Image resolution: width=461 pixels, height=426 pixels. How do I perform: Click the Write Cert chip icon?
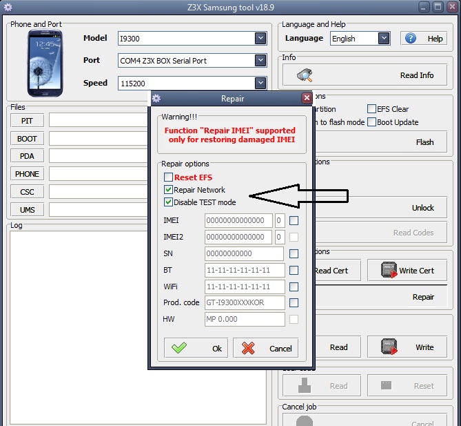tap(389, 270)
